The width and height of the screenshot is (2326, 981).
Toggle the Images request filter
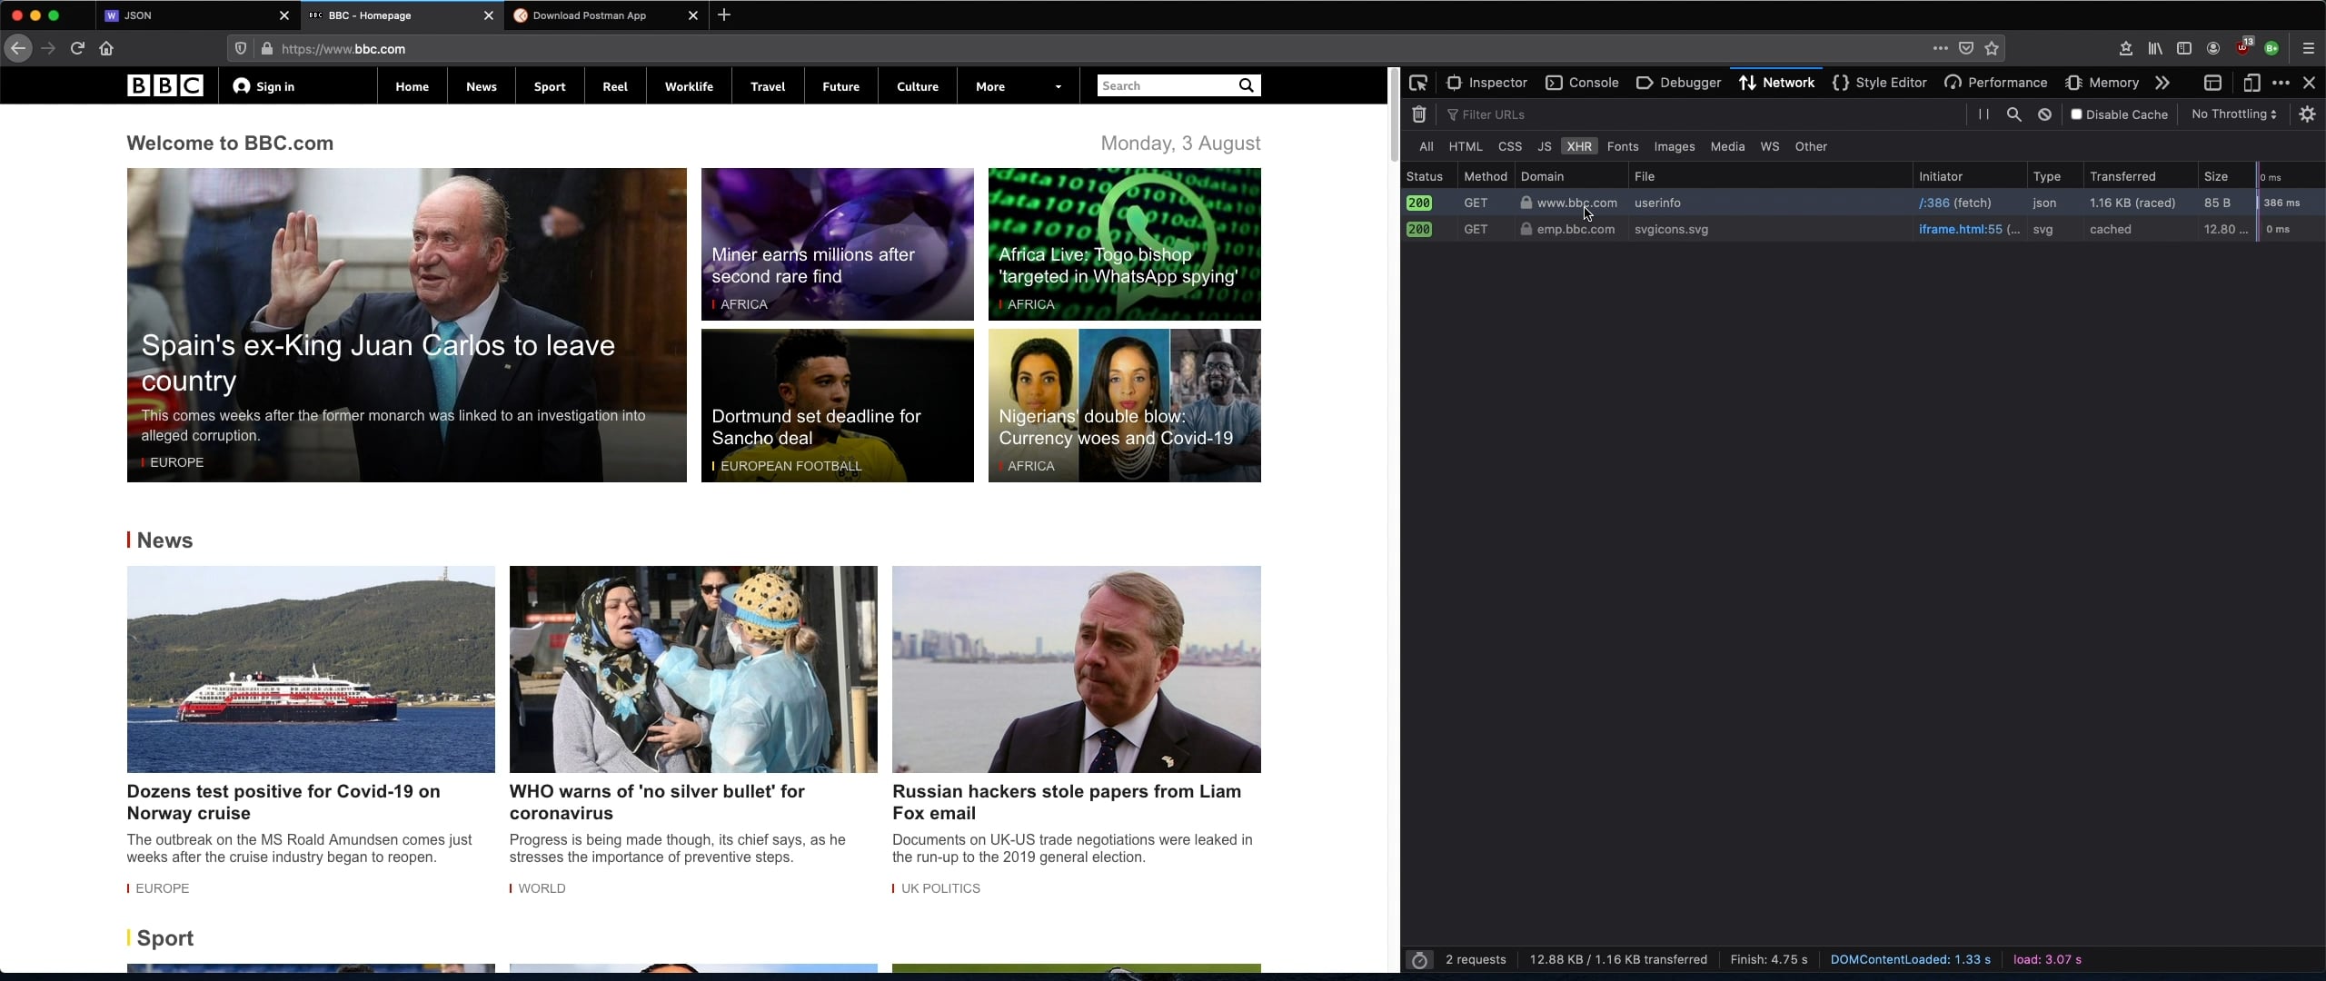[x=1674, y=146]
